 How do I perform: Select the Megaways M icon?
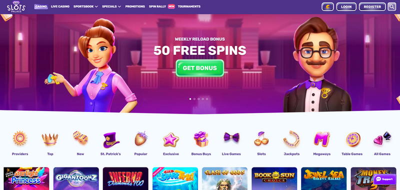[321, 139]
